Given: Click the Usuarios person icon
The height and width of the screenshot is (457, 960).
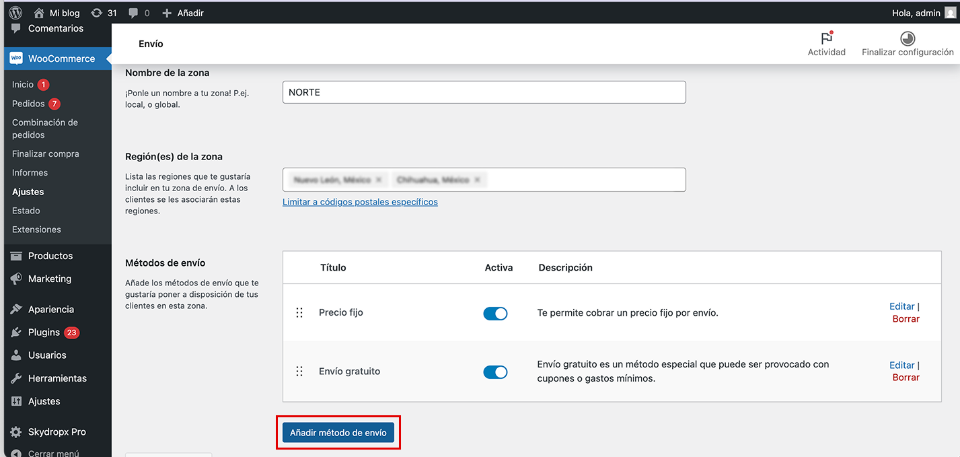Looking at the screenshot, I should [x=16, y=355].
